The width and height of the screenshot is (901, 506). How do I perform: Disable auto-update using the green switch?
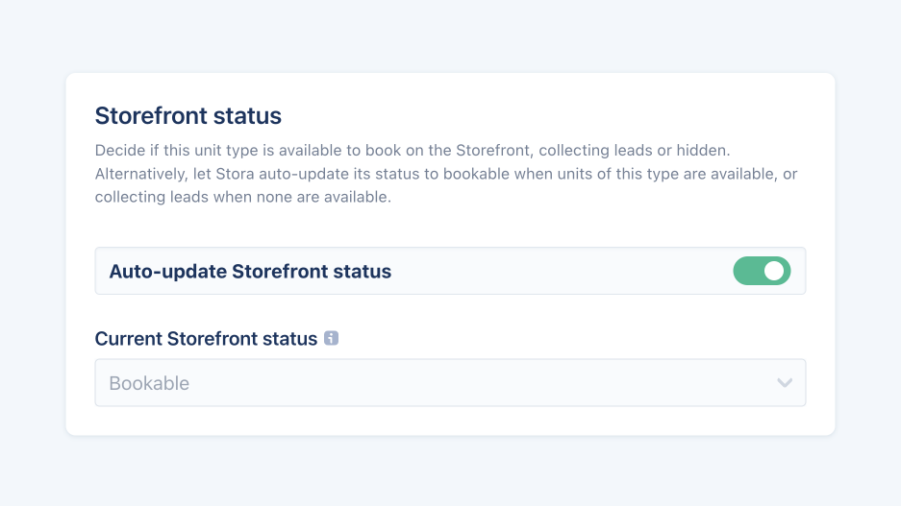pyautogui.click(x=762, y=271)
